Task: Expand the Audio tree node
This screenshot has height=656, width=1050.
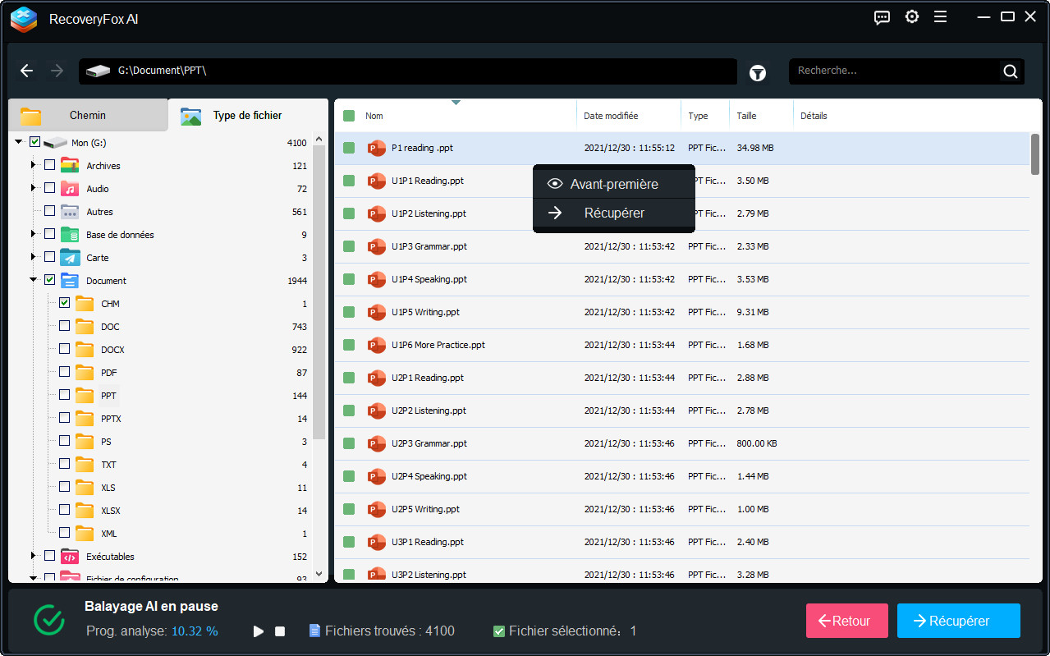Action: click(34, 188)
